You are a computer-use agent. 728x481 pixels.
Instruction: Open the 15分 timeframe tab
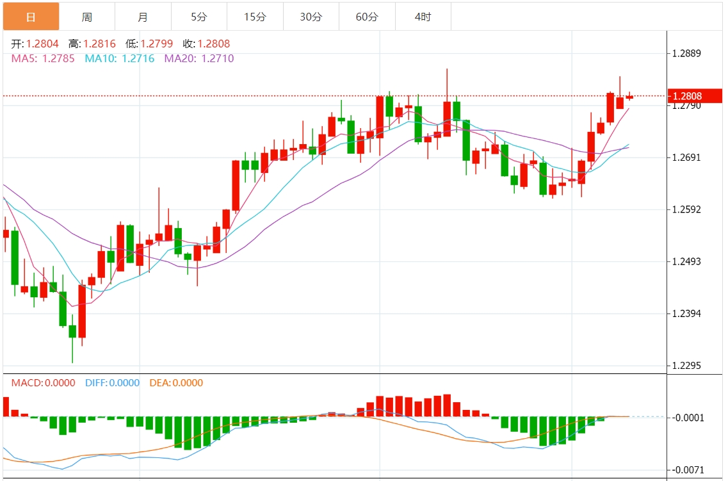(x=255, y=17)
